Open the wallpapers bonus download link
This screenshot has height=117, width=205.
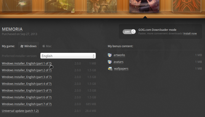pos(121,69)
